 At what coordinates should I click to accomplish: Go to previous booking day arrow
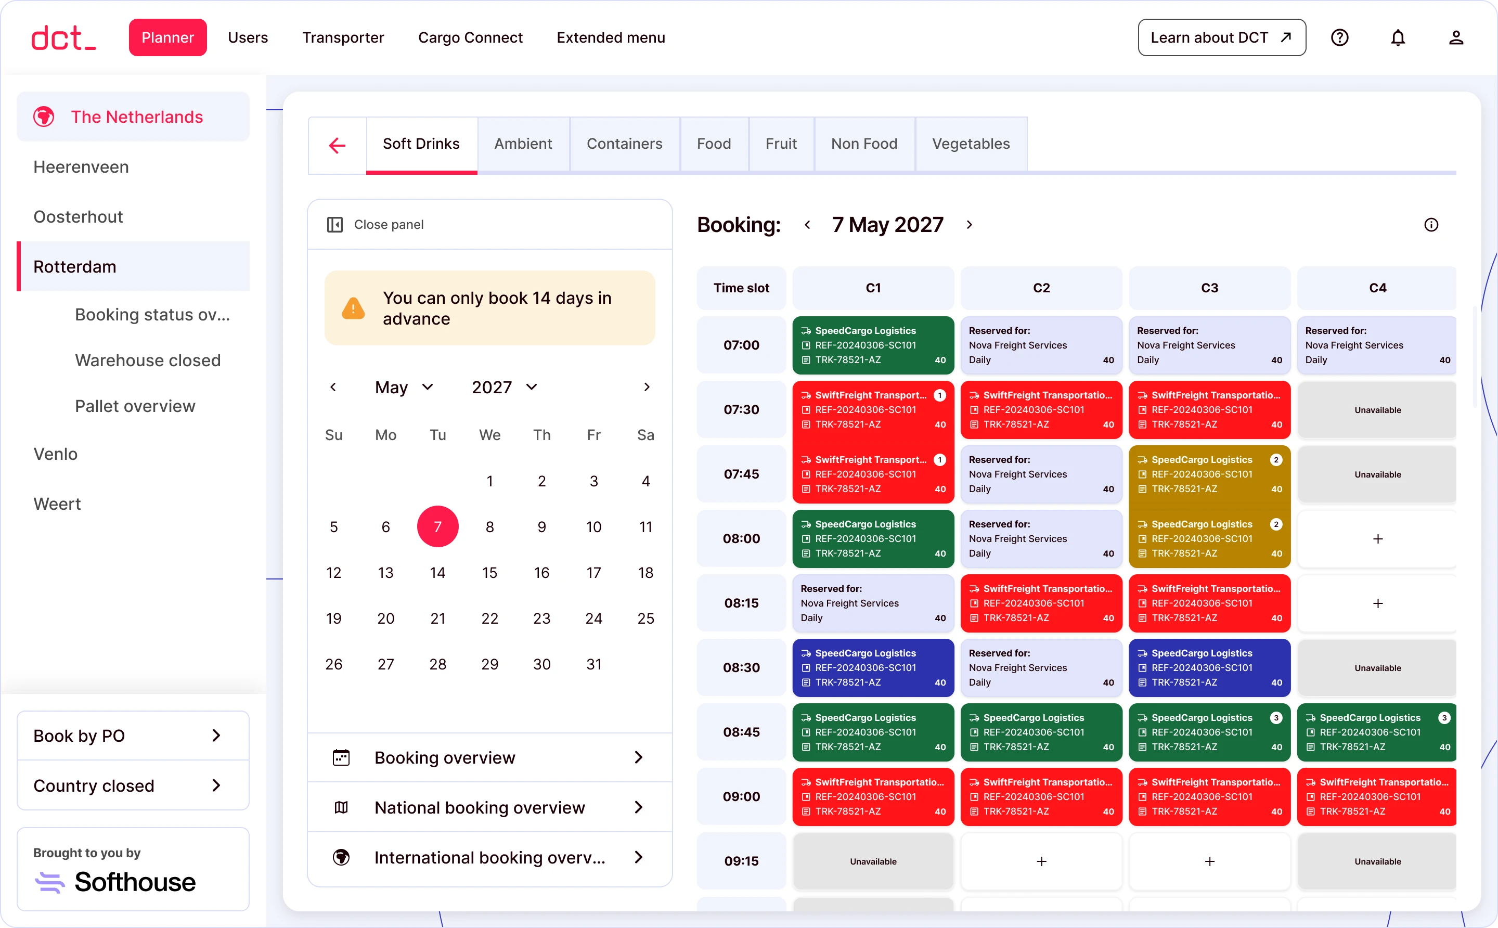click(807, 225)
